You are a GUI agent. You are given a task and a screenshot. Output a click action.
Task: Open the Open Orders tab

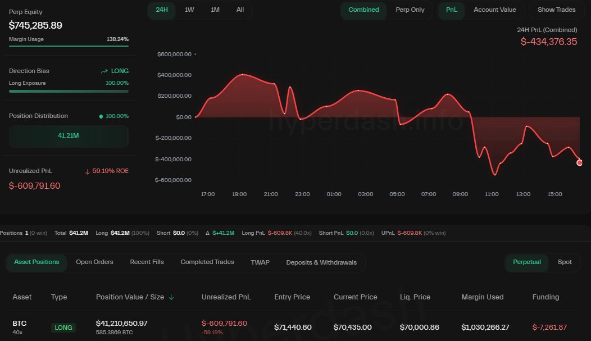point(94,262)
